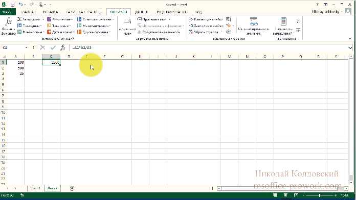Viewport: 356px width, 200px height.
Task: Select cell A2 containing 500
Action: 15,68
